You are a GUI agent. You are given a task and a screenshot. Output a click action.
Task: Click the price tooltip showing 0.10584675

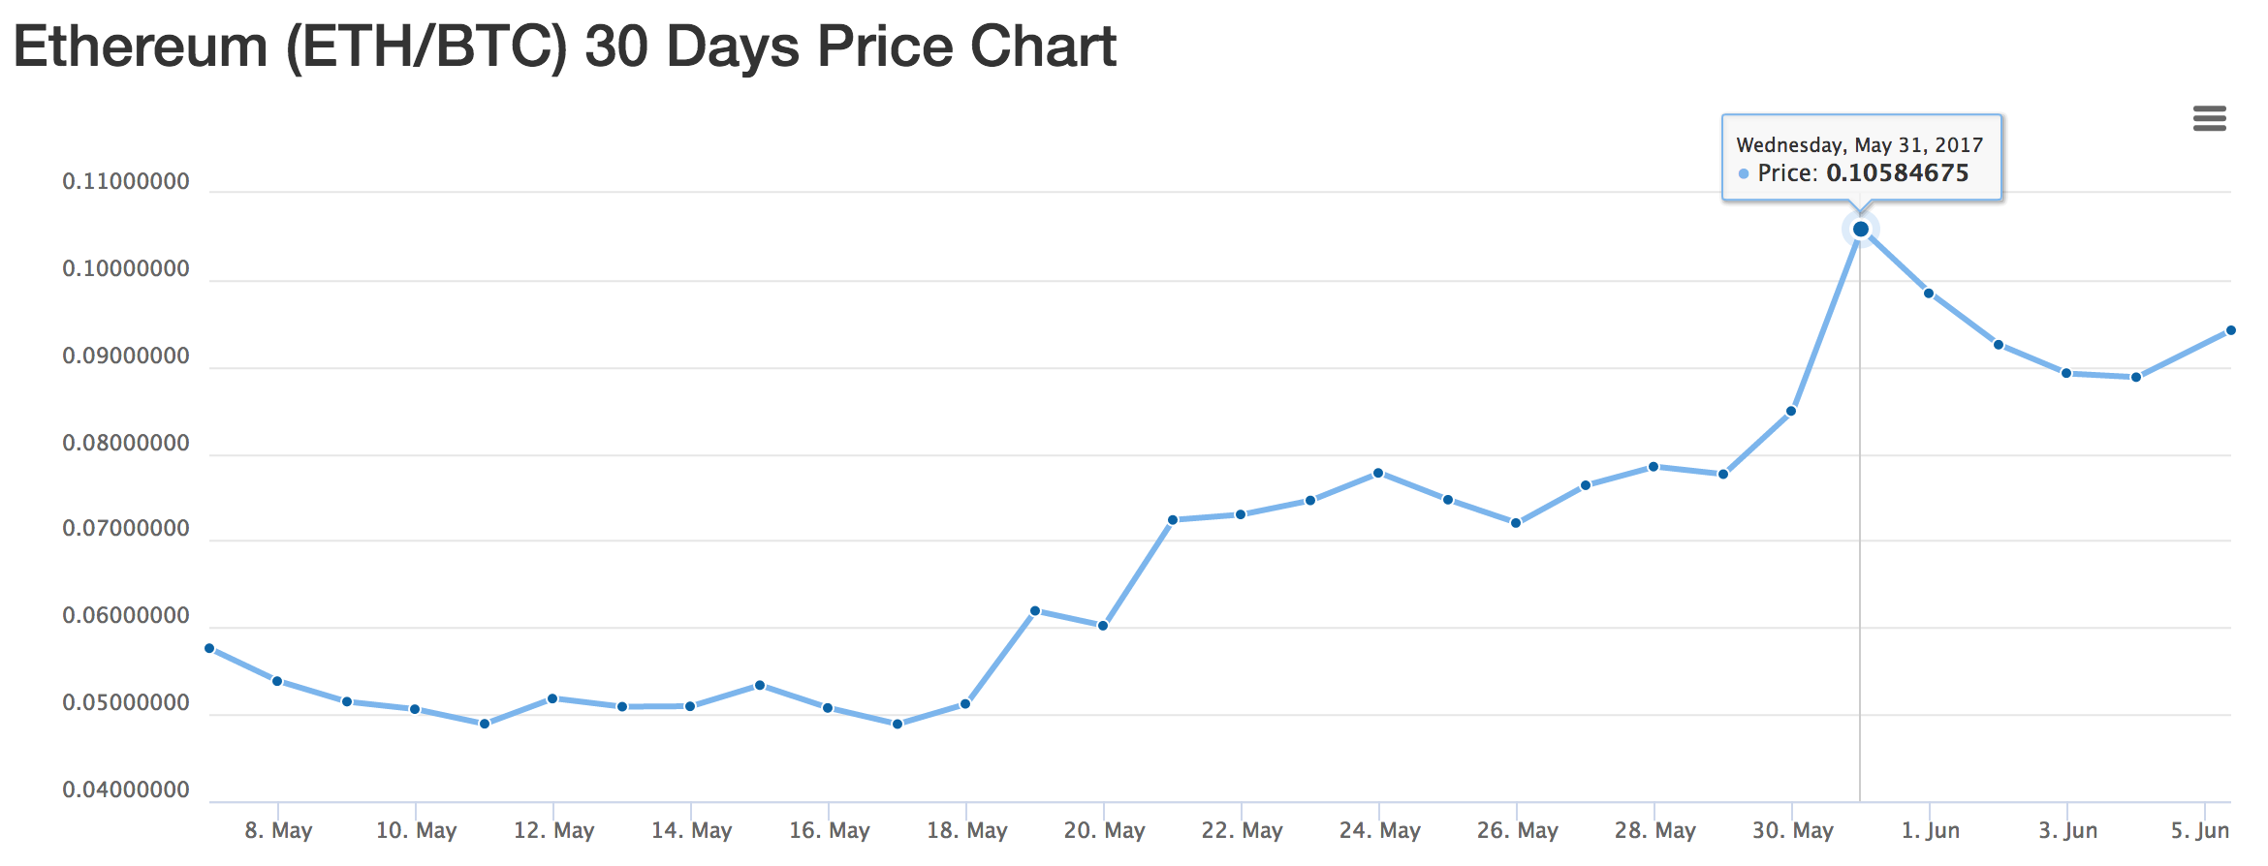click(x=1861, y=159)
